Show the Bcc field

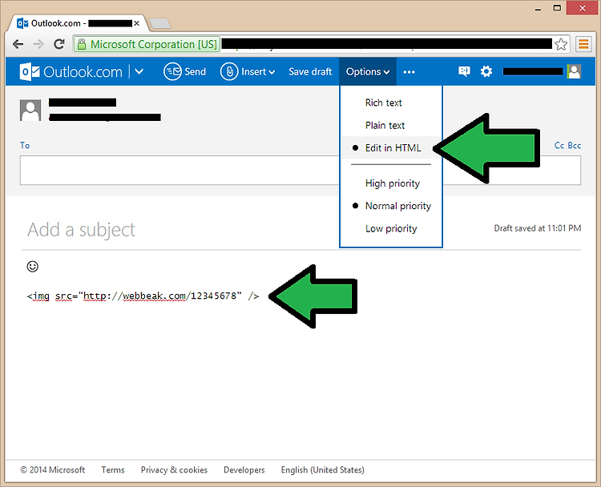(575, 146)
